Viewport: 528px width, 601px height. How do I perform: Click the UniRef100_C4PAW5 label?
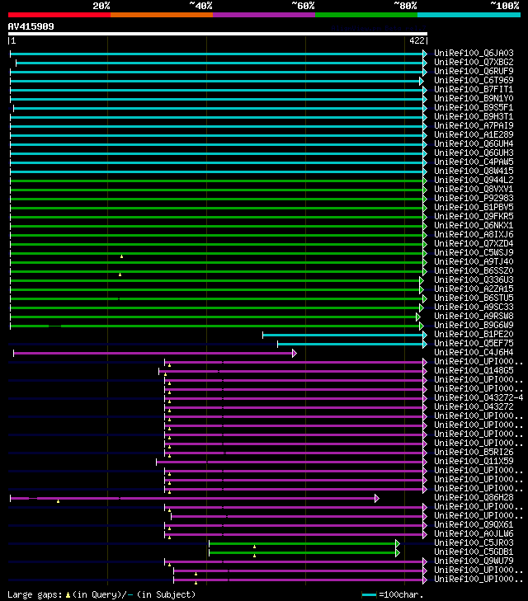click(474, 162)
